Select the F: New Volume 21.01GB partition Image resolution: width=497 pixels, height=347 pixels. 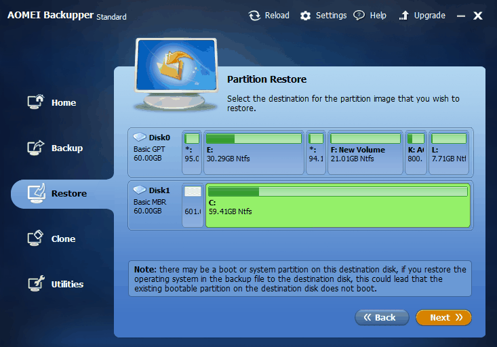point(365,152)
